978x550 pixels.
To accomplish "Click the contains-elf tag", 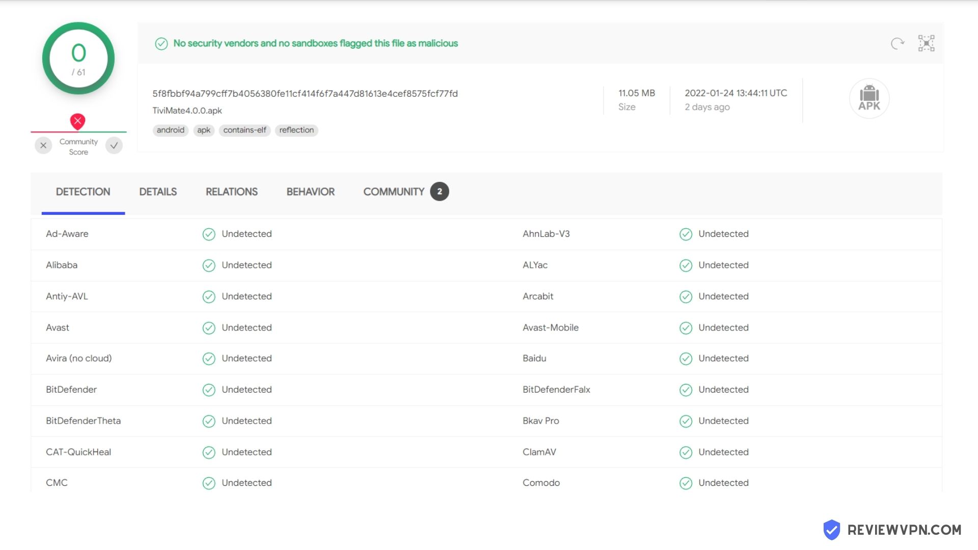I will coord(244,130).
